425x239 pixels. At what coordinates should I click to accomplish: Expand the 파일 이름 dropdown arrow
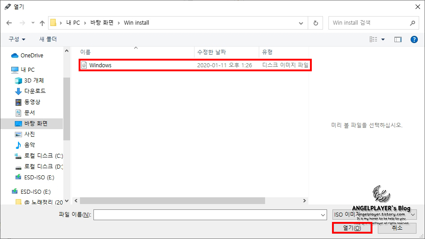pyautogui.click(x=323, y=215)
